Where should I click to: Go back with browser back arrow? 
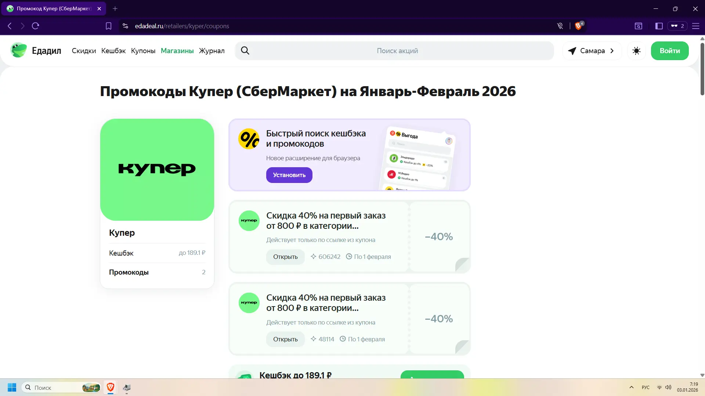pyautogui.click(x=10, y=26)
